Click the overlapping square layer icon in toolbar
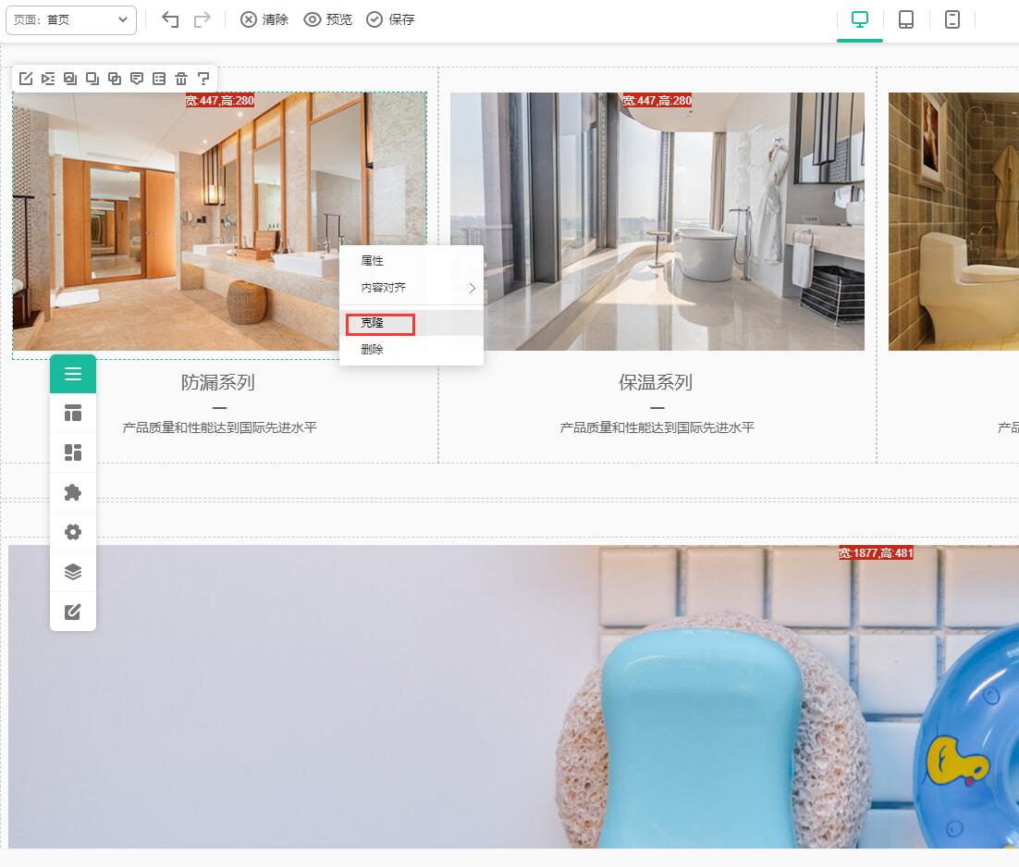Viewport: 1019px width, 867px height. [92, 79]
